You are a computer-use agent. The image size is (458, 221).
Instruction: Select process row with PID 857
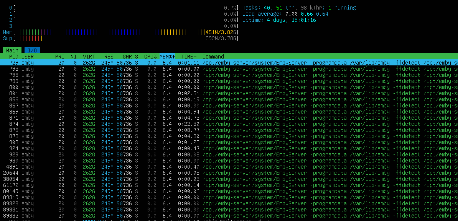pos(229,106)
